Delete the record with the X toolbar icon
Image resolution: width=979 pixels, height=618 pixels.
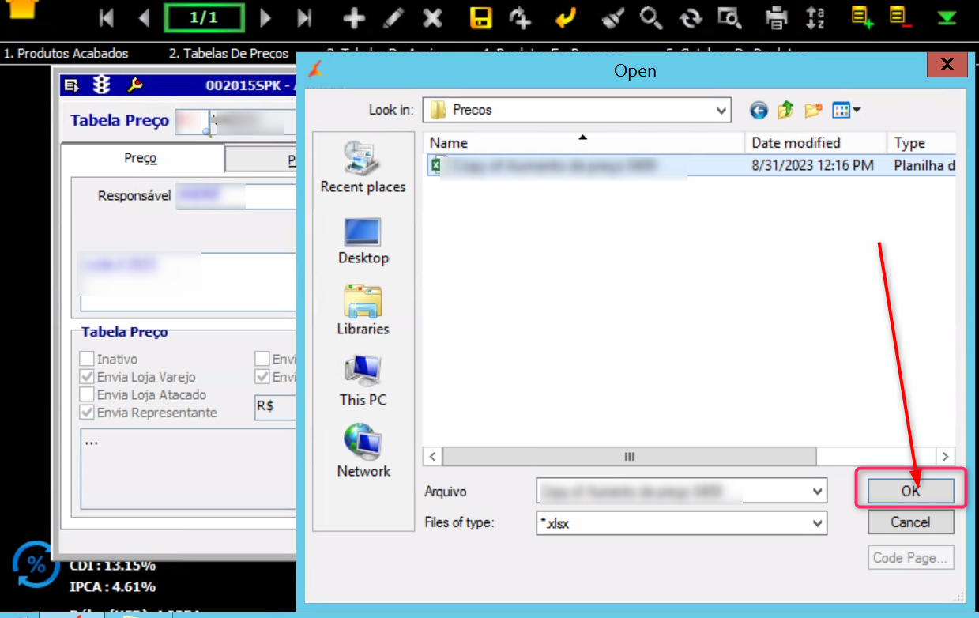coord(432,17)
